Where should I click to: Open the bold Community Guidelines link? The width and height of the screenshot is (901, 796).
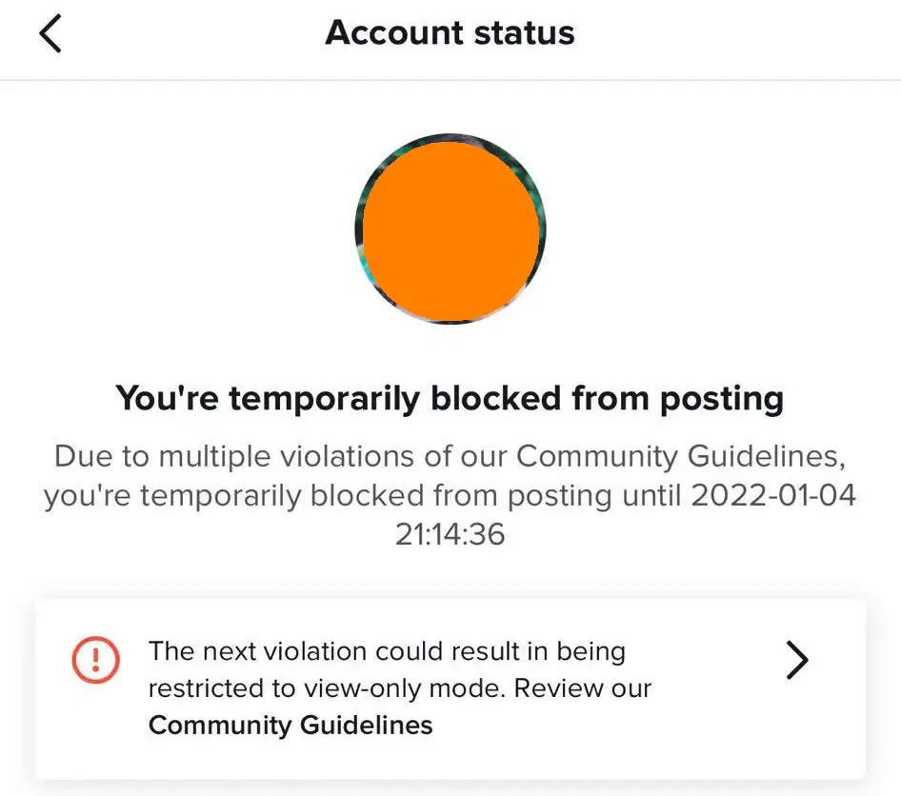tap(290, 726)
